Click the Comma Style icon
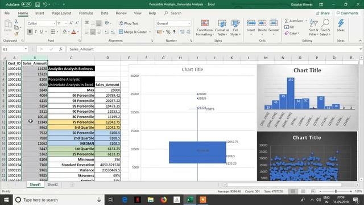This screenshot has height=205, width=364. [174, 32]
